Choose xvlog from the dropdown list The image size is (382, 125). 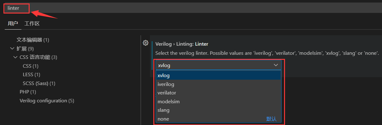[x=218, y=76]
